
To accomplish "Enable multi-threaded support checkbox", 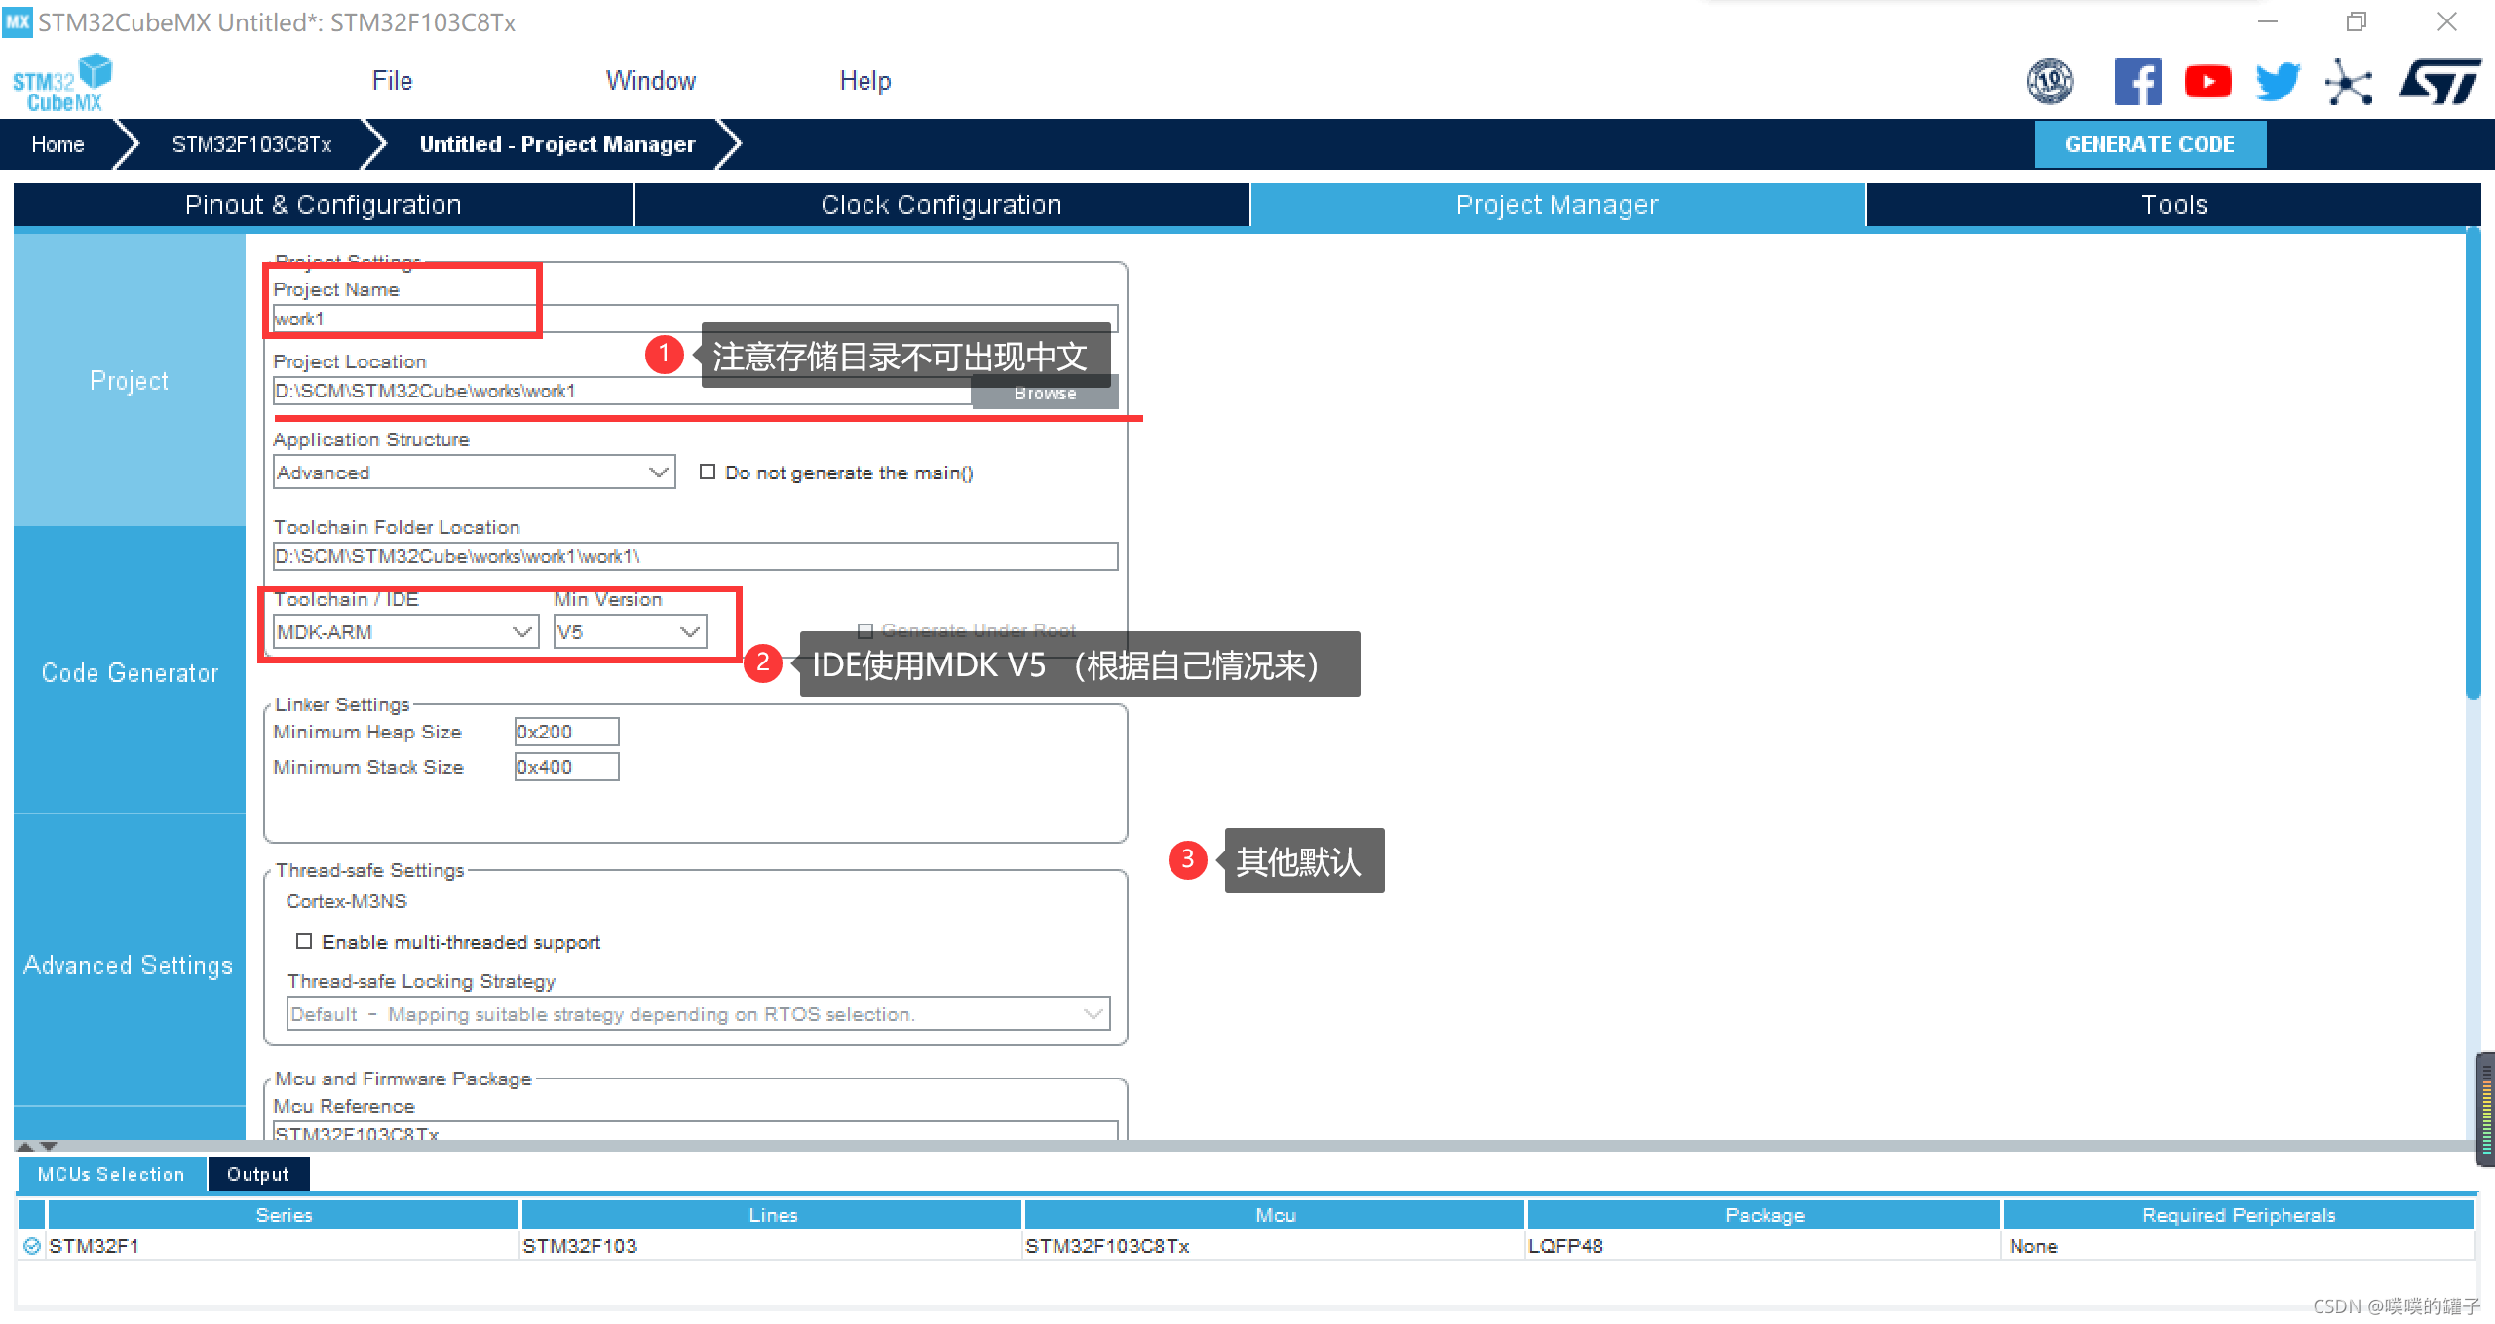I will pos(304,942).
